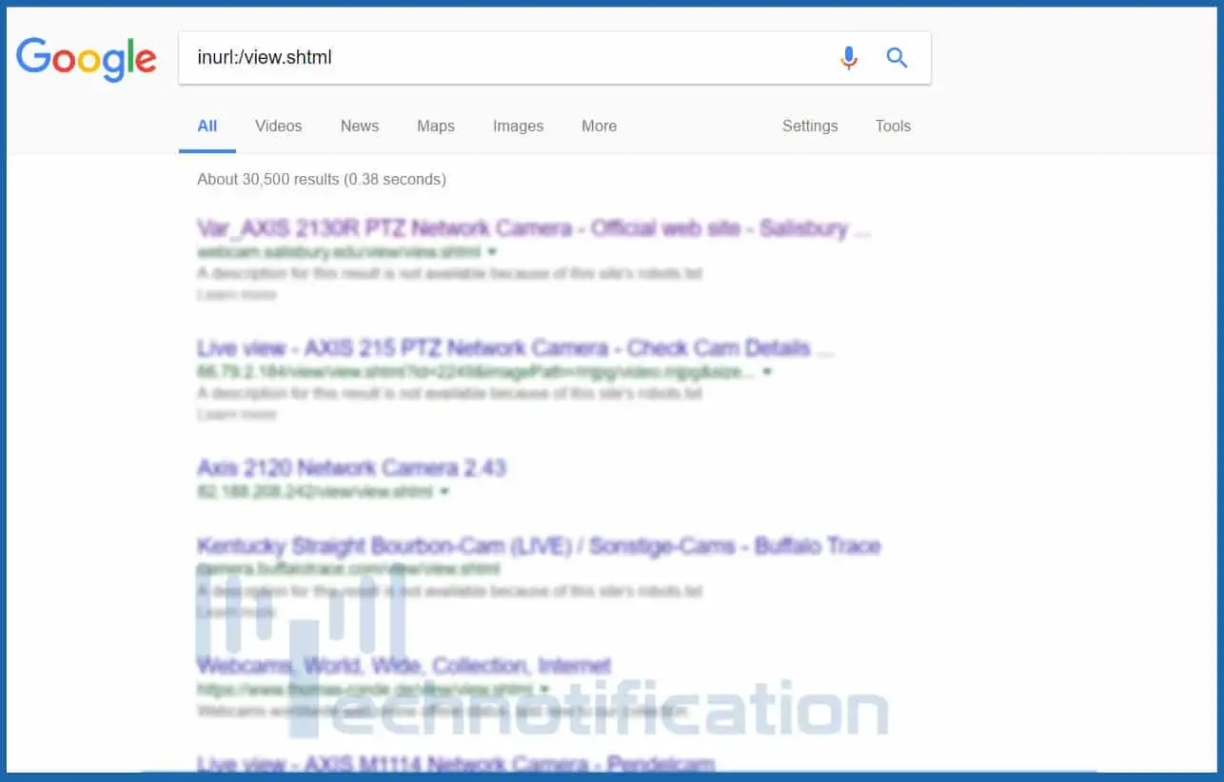The width and height of the screenshot is (1224, 782).
Task: Switch to the Videos tab
Action: point(279,126)
